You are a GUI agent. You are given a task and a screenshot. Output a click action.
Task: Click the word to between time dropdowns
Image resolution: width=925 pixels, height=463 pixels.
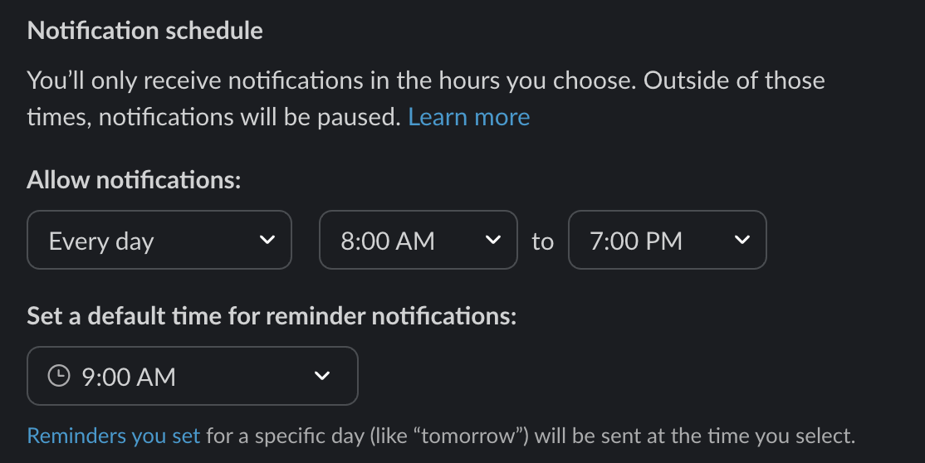(x=543, y=241)
